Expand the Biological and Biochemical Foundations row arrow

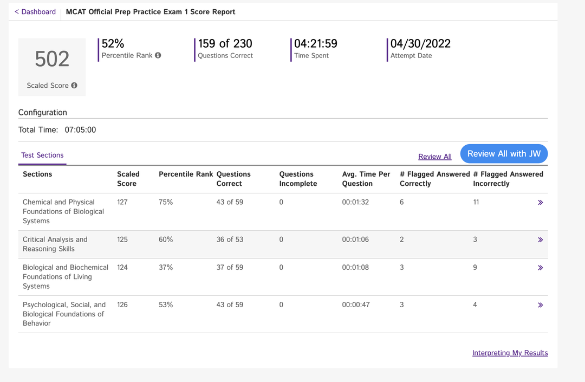pos(540,268)
